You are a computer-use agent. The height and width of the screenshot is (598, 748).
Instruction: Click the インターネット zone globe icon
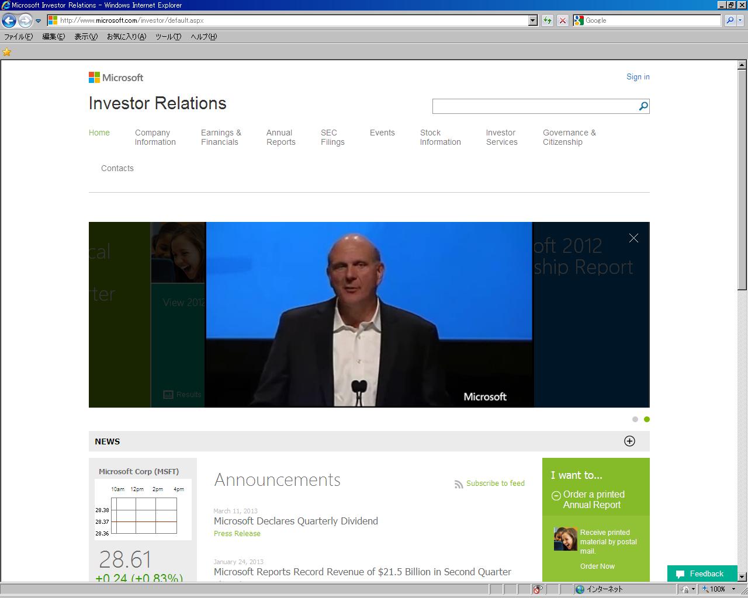pos(580,589)
